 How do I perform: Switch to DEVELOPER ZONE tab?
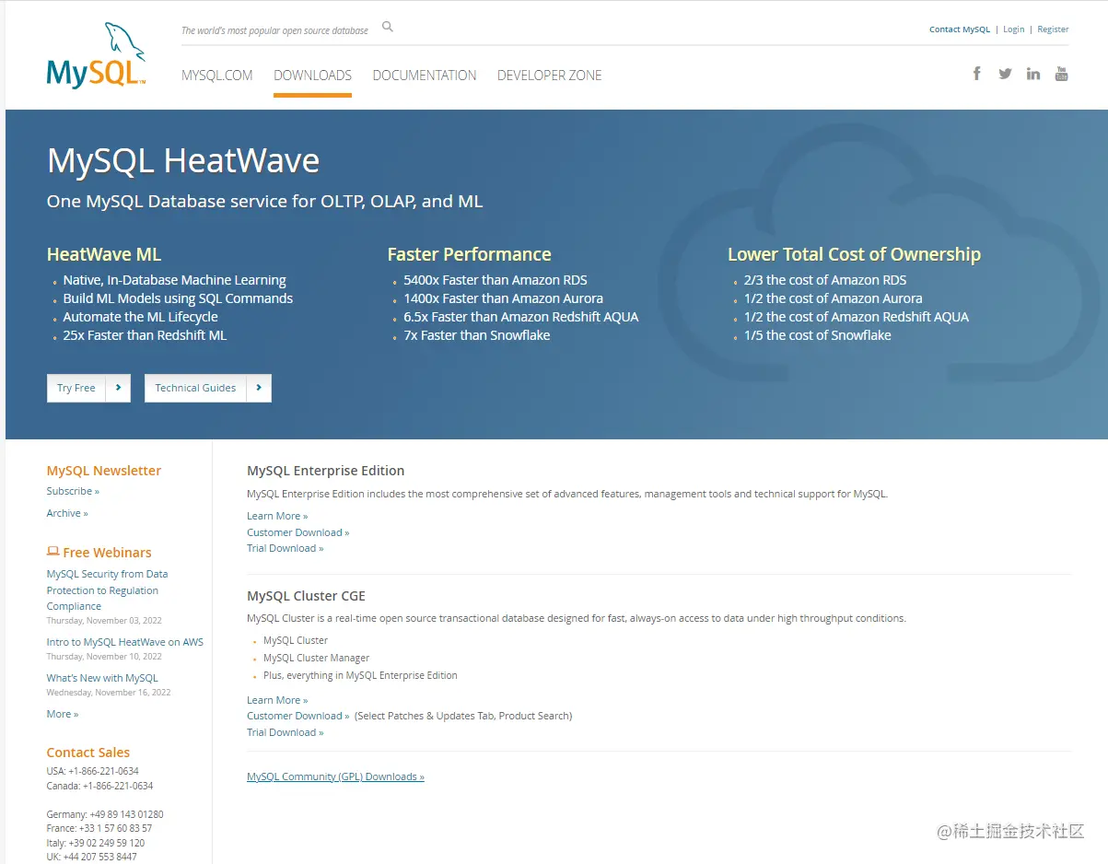click(550, 76)
